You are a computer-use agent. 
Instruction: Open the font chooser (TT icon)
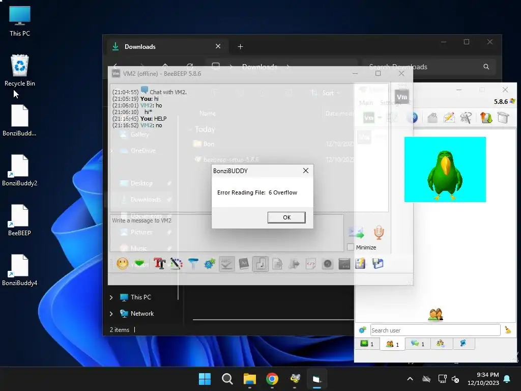tap(159, 264)
